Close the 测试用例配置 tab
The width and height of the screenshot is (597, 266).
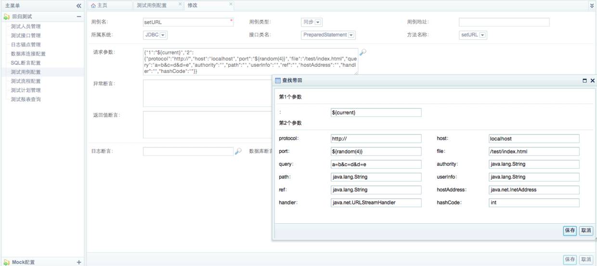[x=180, y=4]
